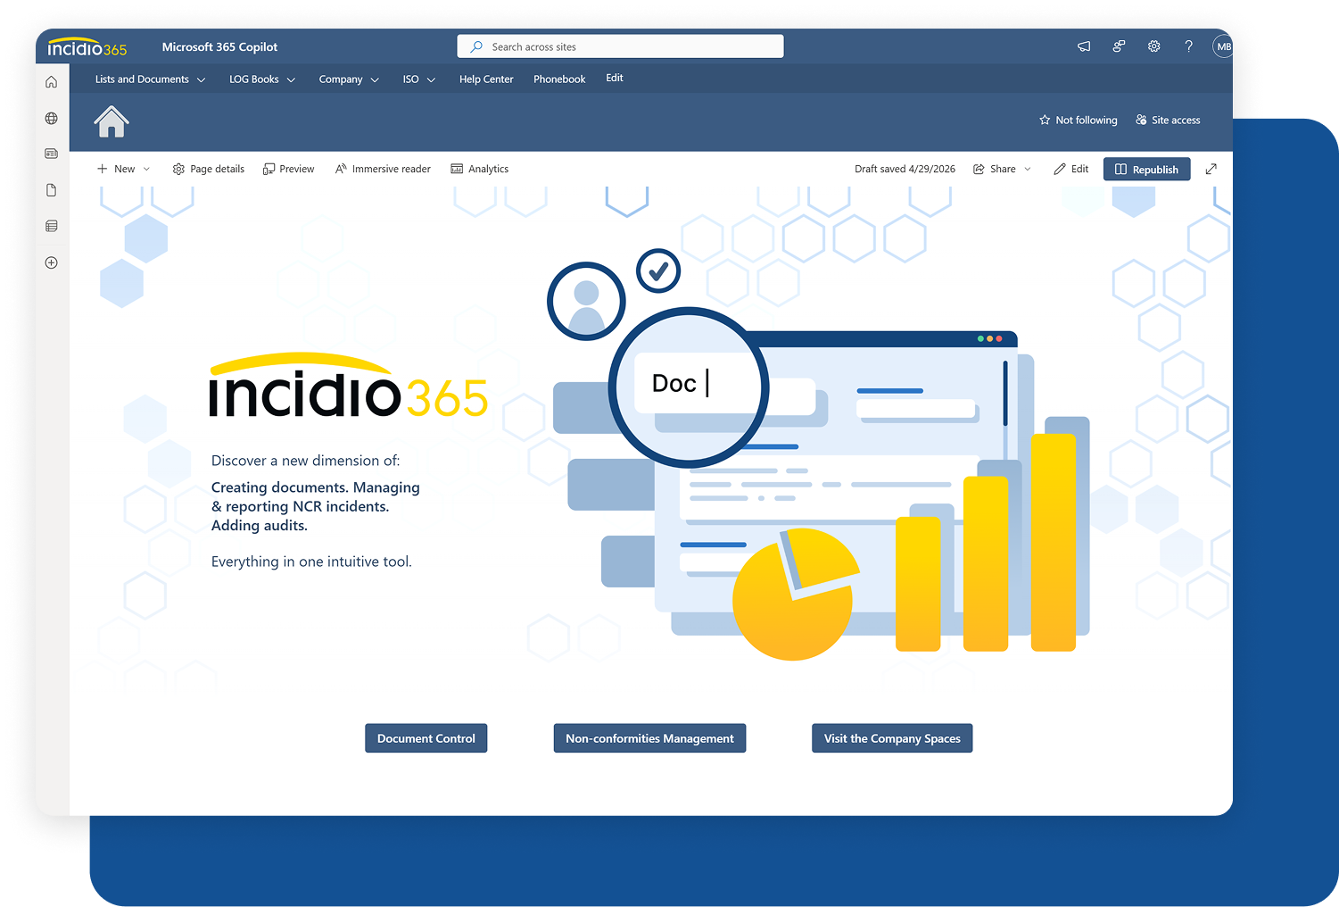Click the incidio365 logo in header
This screenshot has height=907, width=1339.
point(87,47)
